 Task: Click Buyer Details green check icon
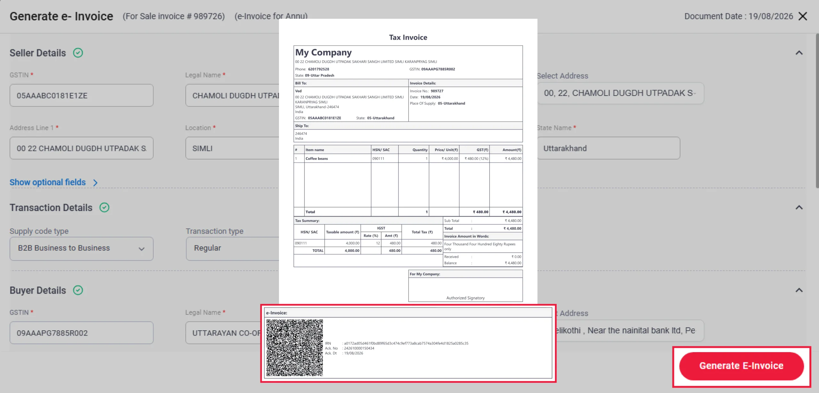pos(78,290)
